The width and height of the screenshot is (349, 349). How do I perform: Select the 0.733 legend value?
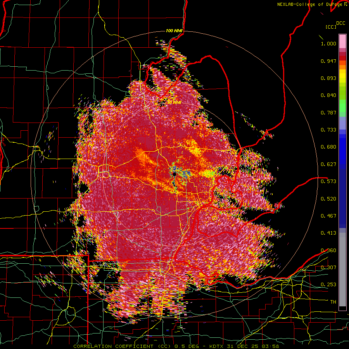(328, 130)
